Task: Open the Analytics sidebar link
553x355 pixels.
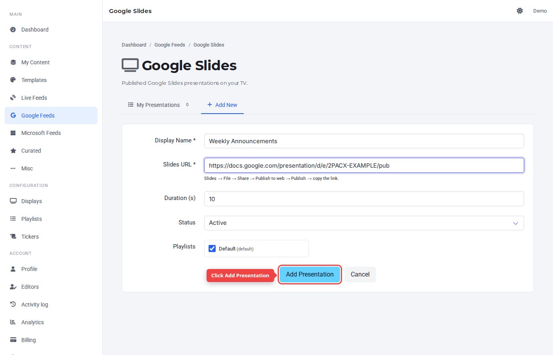Action: [x=51, y=322]
